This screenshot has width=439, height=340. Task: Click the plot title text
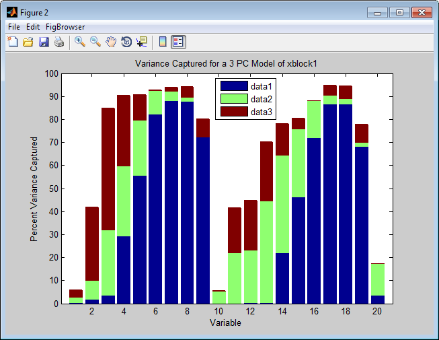225,63
